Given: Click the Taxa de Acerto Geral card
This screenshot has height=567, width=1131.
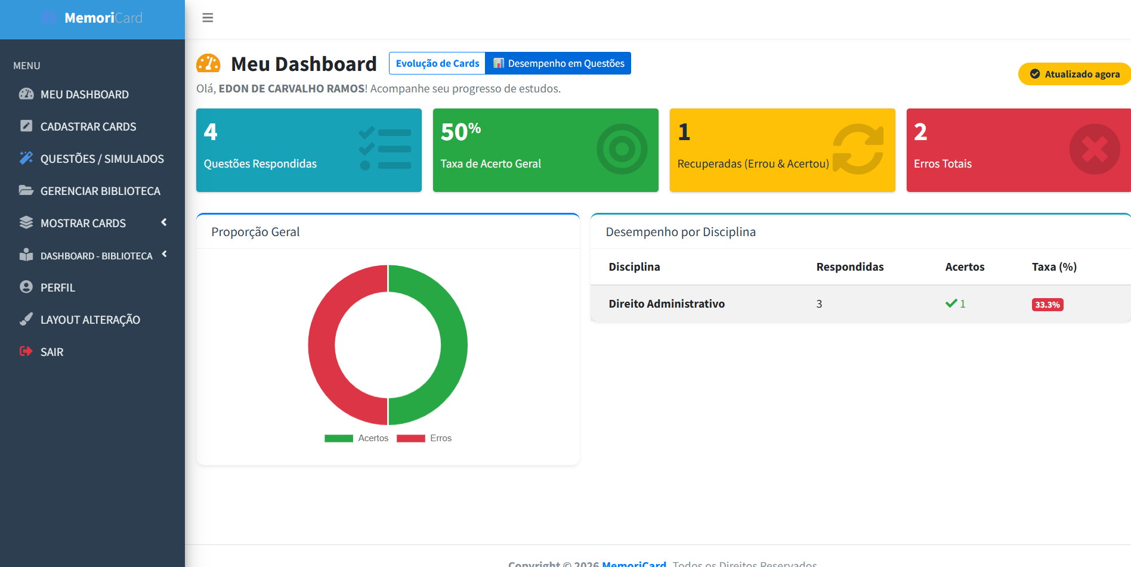Looking at the screenshot, I should [x=545, y=150].
